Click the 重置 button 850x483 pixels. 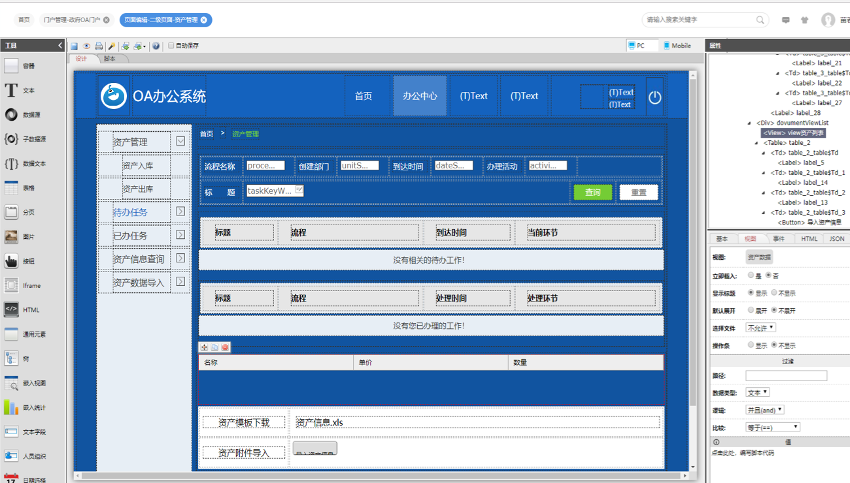coord(639,193)
